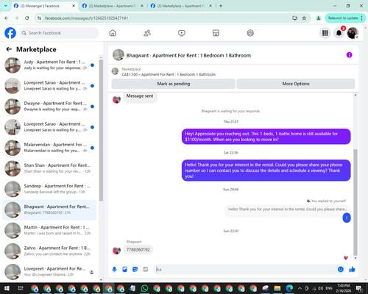Send a thumbs-up like
Viewport: 368px width, 294px height.
click(352, 270)
